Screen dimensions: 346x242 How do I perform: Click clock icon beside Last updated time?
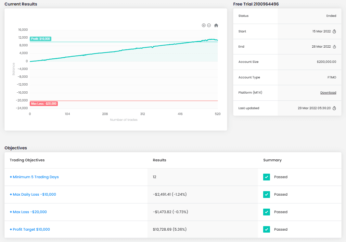[x=334, y=108]
